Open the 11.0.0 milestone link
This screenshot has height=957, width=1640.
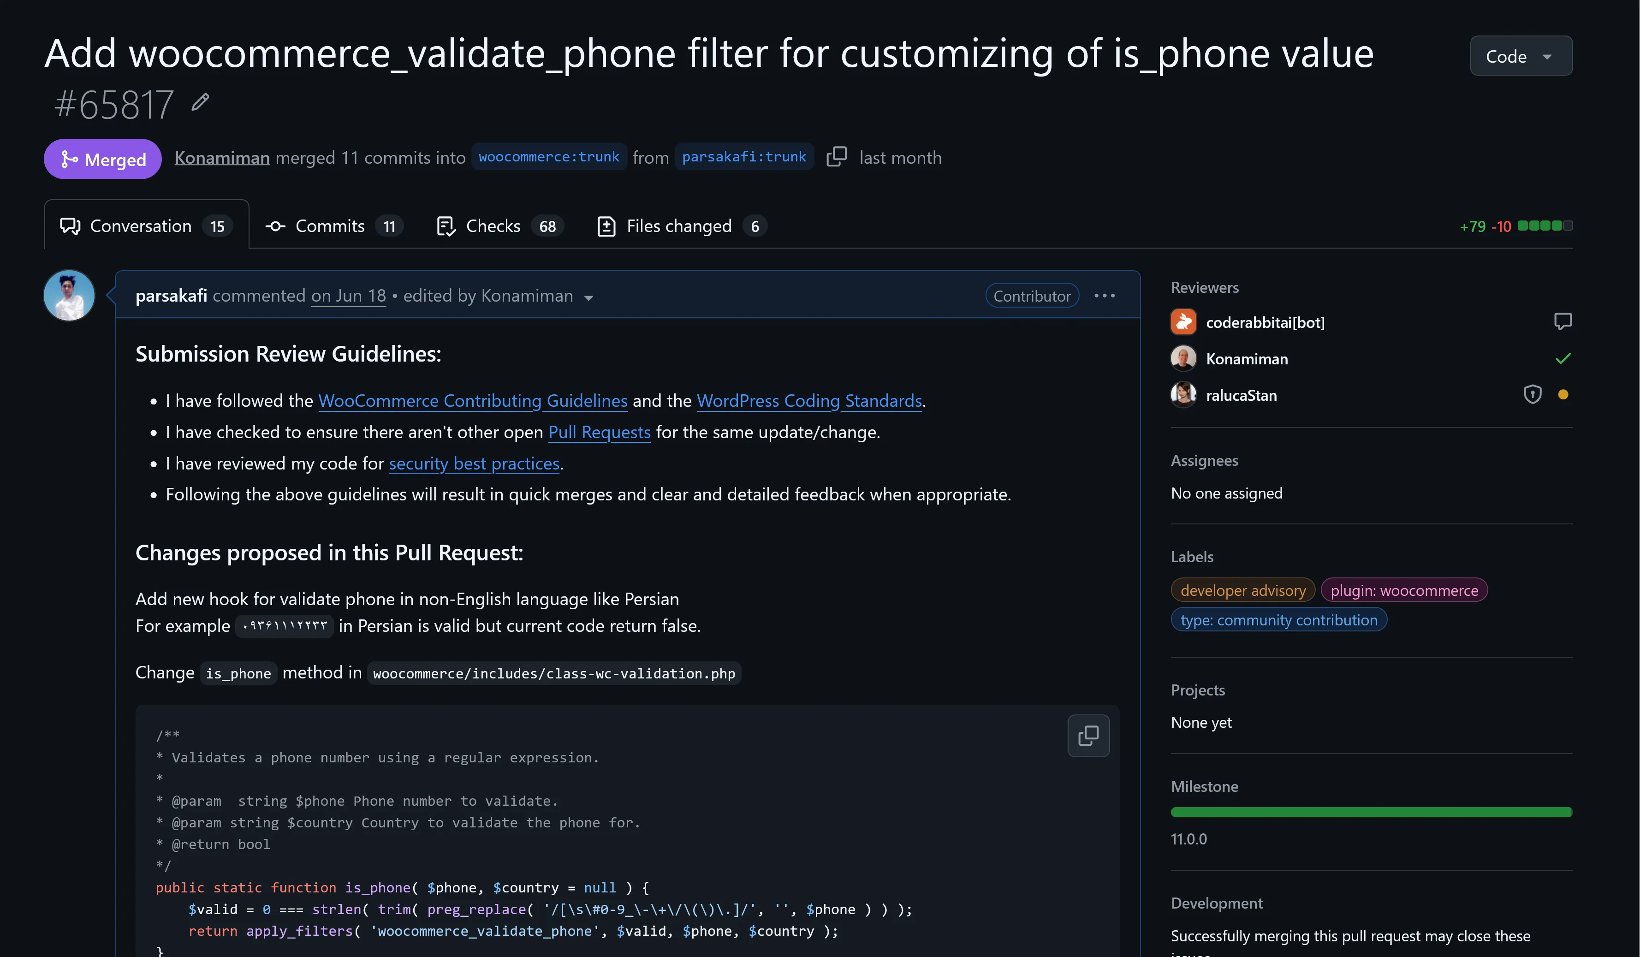tap(1188, 838)
